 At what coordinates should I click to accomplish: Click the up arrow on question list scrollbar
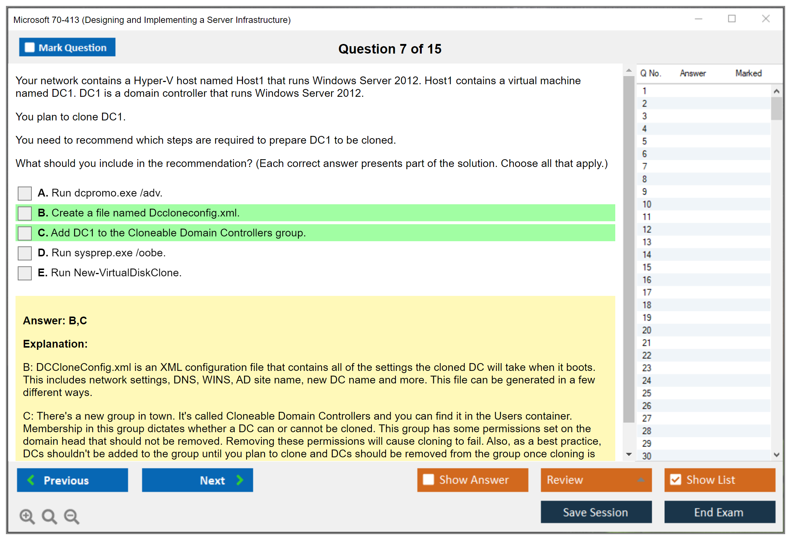pos(777,90)
